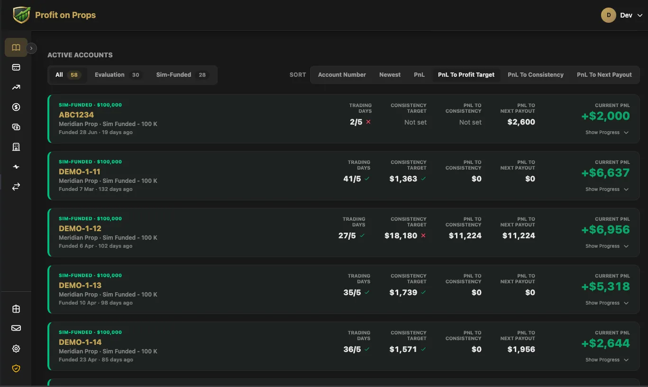Expand the sidebar with the arrow toggle
The height and width of the screenshot is (387, 648).
coord(31,48)
